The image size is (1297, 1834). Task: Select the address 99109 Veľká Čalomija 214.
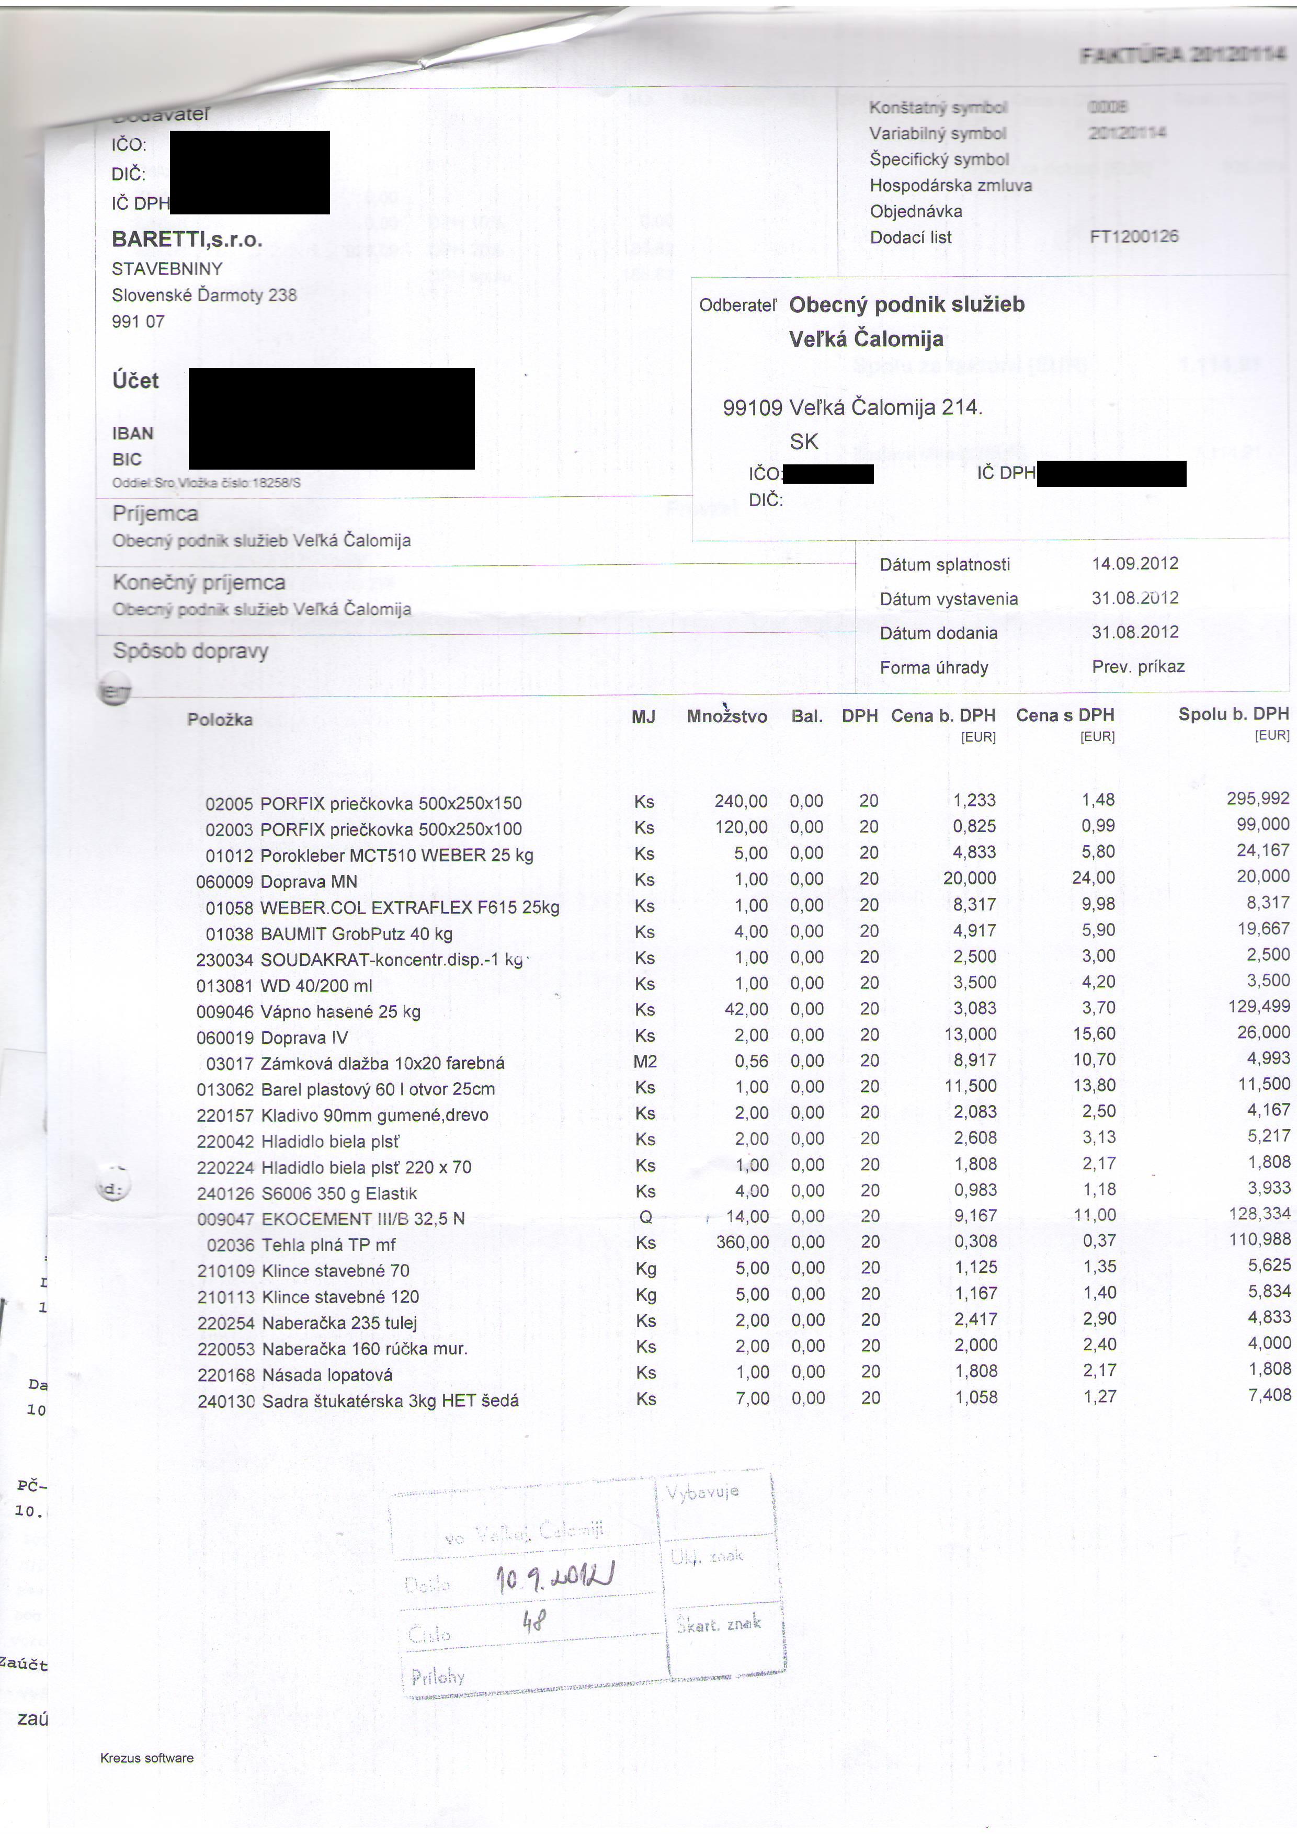coord(852,407)
